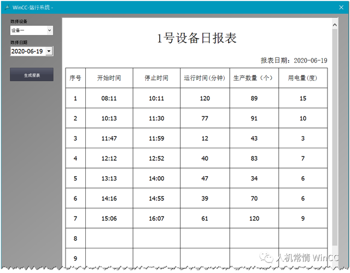Expand the date picker dropdown arrow
Image resolution: width=350 pixels, height=273 pixels.
(49, 51)
